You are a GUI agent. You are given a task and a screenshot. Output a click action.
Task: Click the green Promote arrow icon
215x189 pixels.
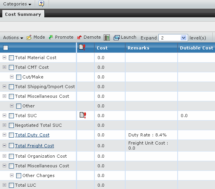tap(51, 37)
